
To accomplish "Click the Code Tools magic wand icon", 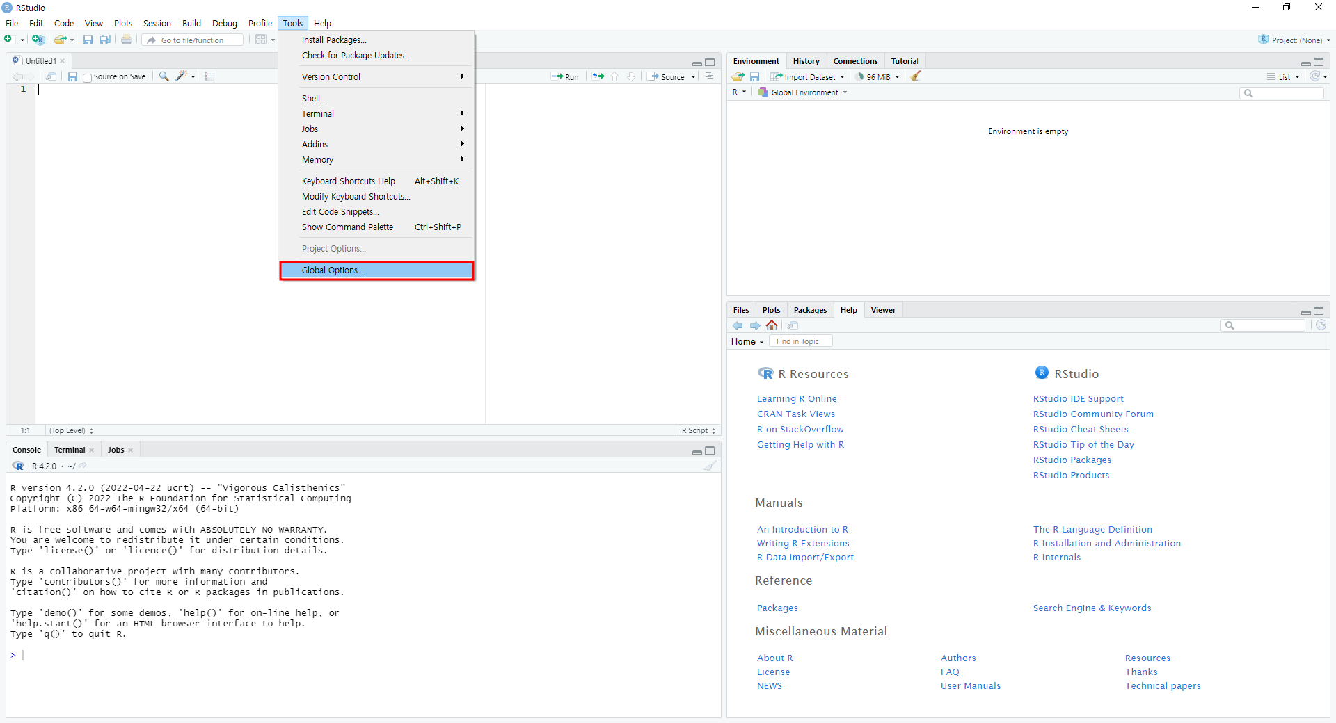I will [181, 76].
